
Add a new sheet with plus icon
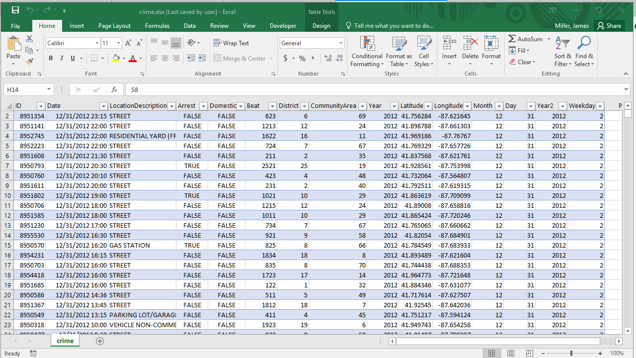[100, 341]
